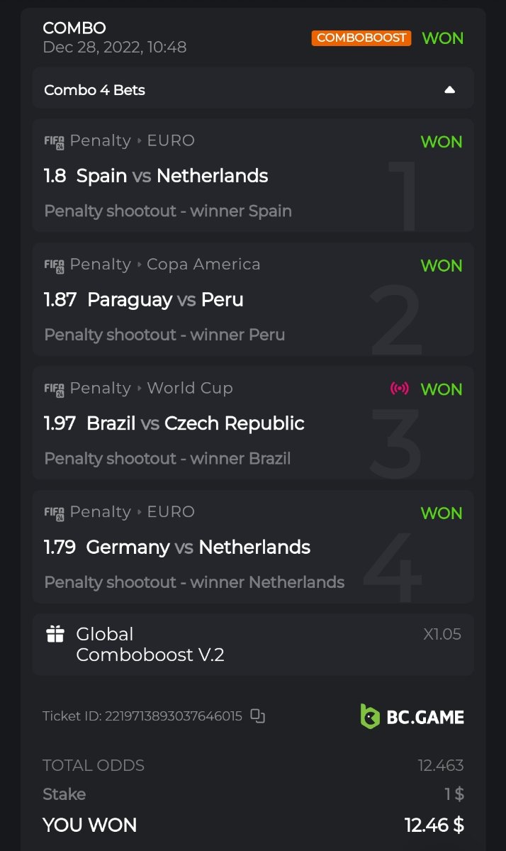Image resolution: width=506 pixels, height=851 pixels.
Task: Open Paraguay vs Peru match
Action: (165, 299)
